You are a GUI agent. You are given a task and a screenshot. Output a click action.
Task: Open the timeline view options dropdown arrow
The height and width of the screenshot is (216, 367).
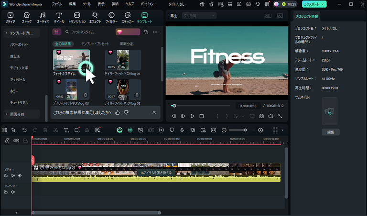pos(282,130)
